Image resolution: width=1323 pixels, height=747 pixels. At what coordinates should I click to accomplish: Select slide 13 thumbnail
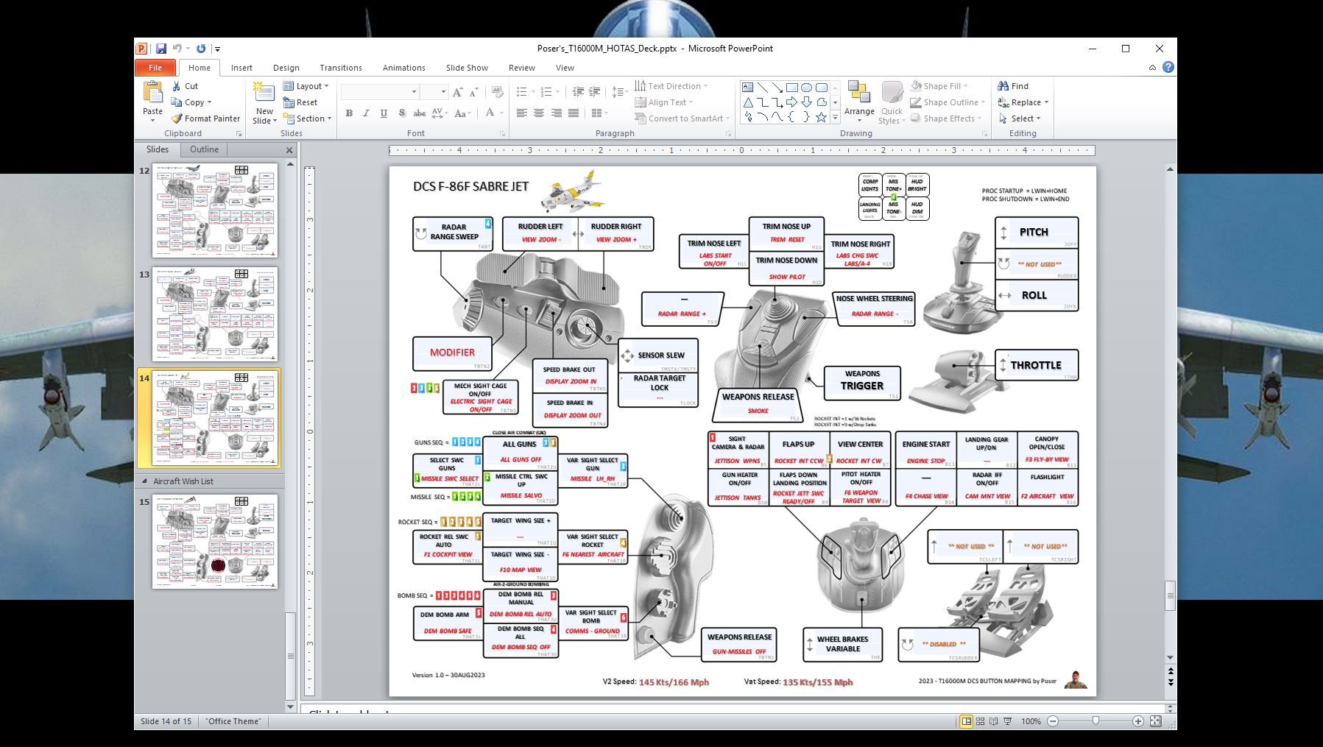(x=215, y=314)
